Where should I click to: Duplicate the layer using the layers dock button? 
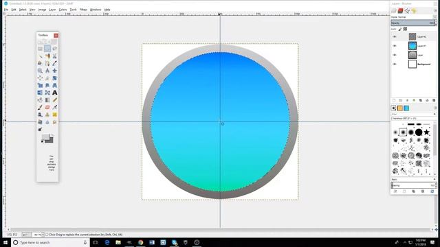(421, 100)
